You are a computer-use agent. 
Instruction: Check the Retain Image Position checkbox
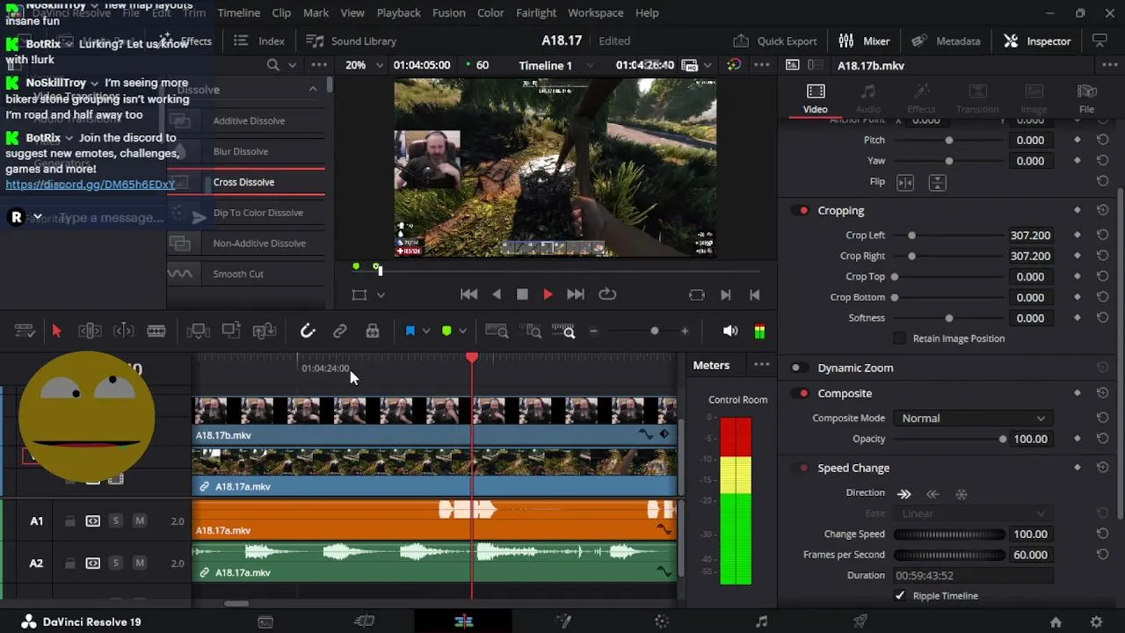click(x=899, y=338)
